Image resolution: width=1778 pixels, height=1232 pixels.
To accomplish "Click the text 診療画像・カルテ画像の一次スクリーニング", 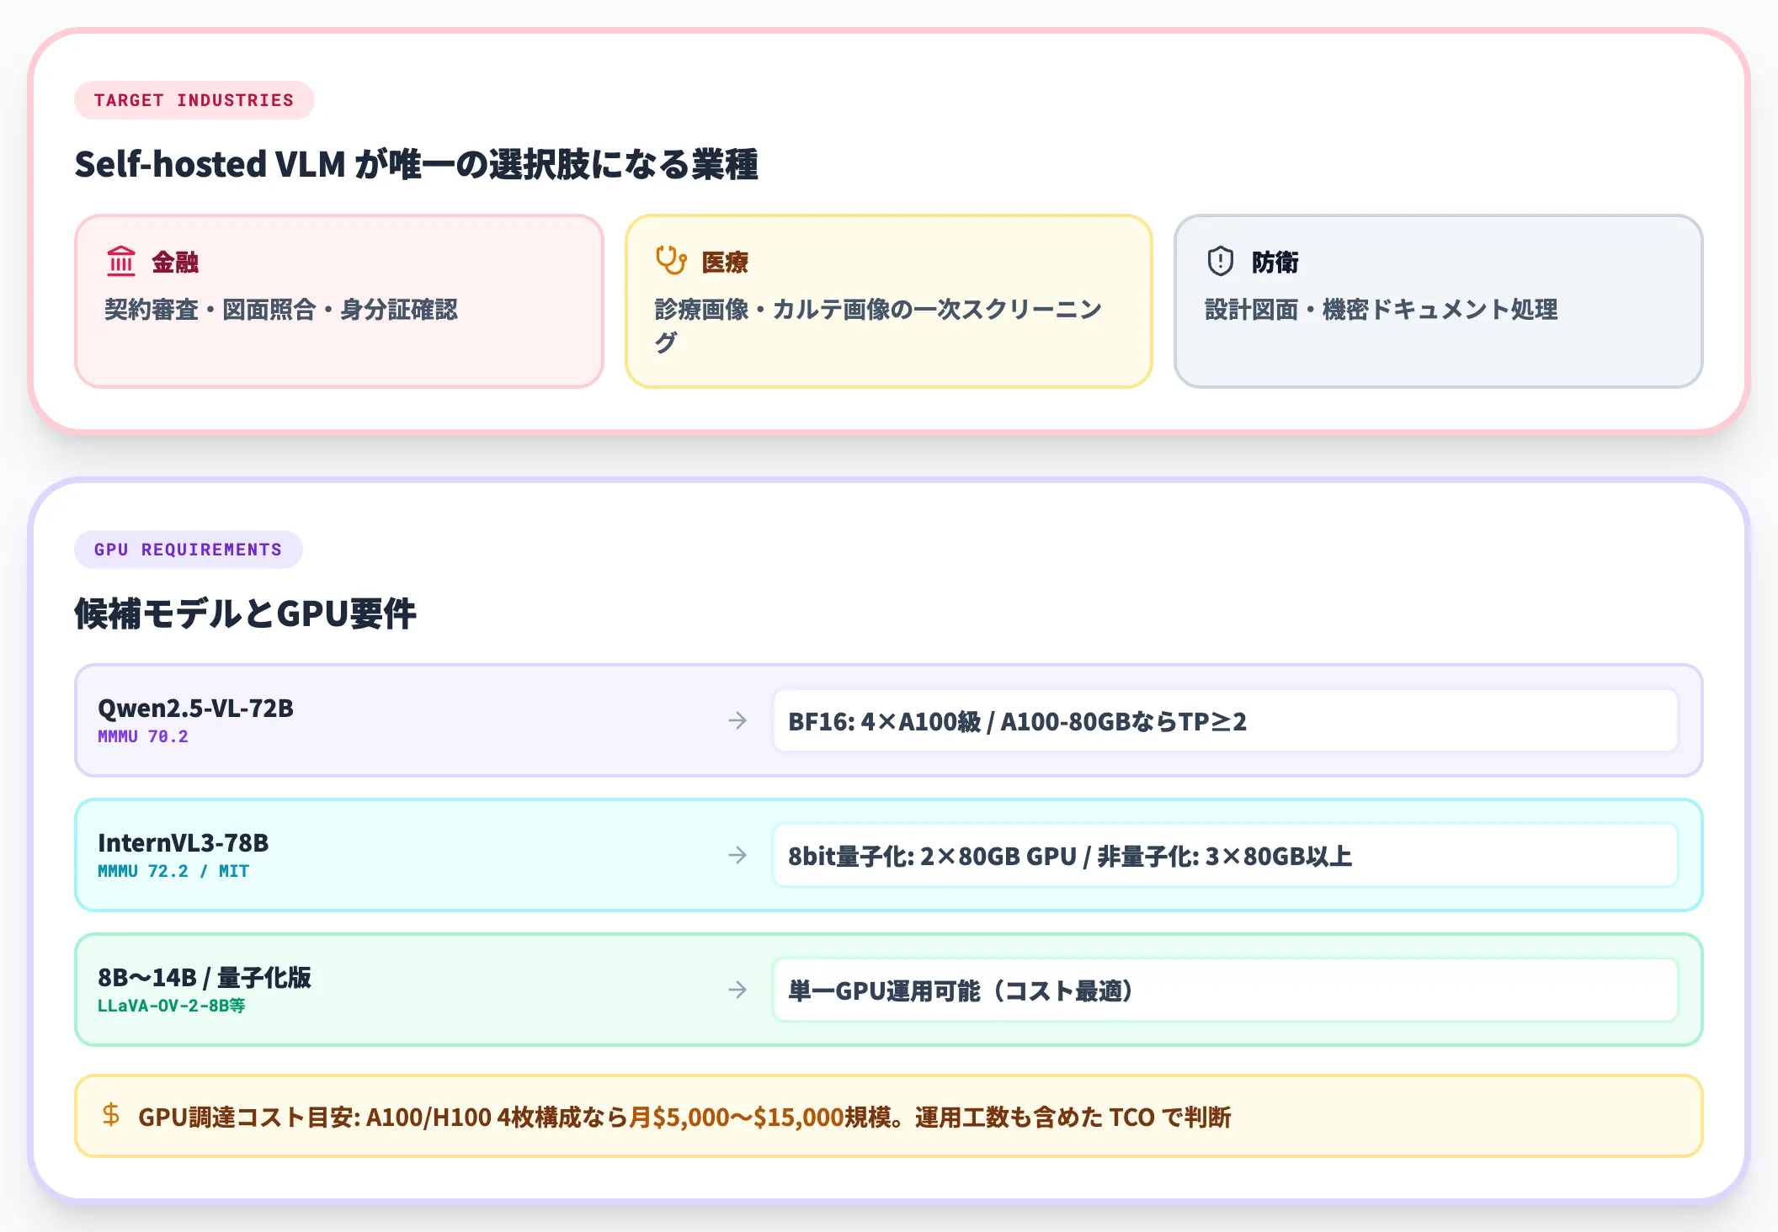I will pos(878,326).
